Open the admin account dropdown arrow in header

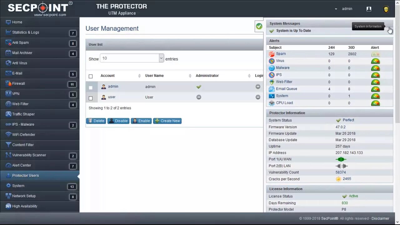point(336,9)
